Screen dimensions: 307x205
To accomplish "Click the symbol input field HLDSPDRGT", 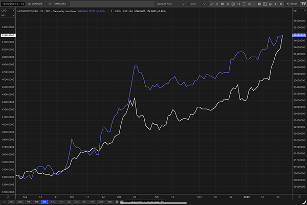I will [10, 4].
